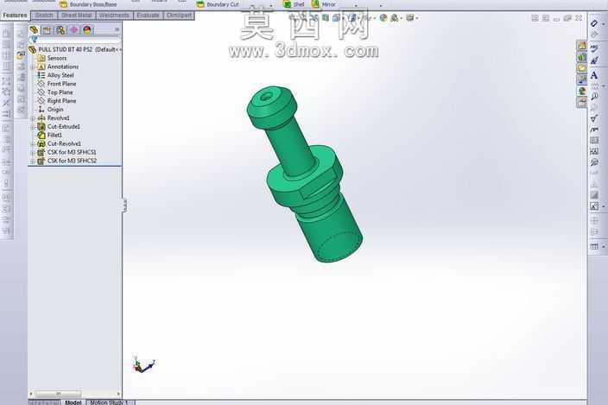Select the Geometric Tolerance tool

(x=594, y=140)
